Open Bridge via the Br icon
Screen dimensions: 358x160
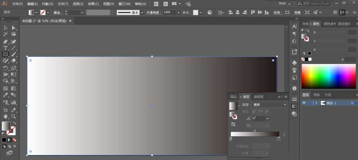(156, 4)
